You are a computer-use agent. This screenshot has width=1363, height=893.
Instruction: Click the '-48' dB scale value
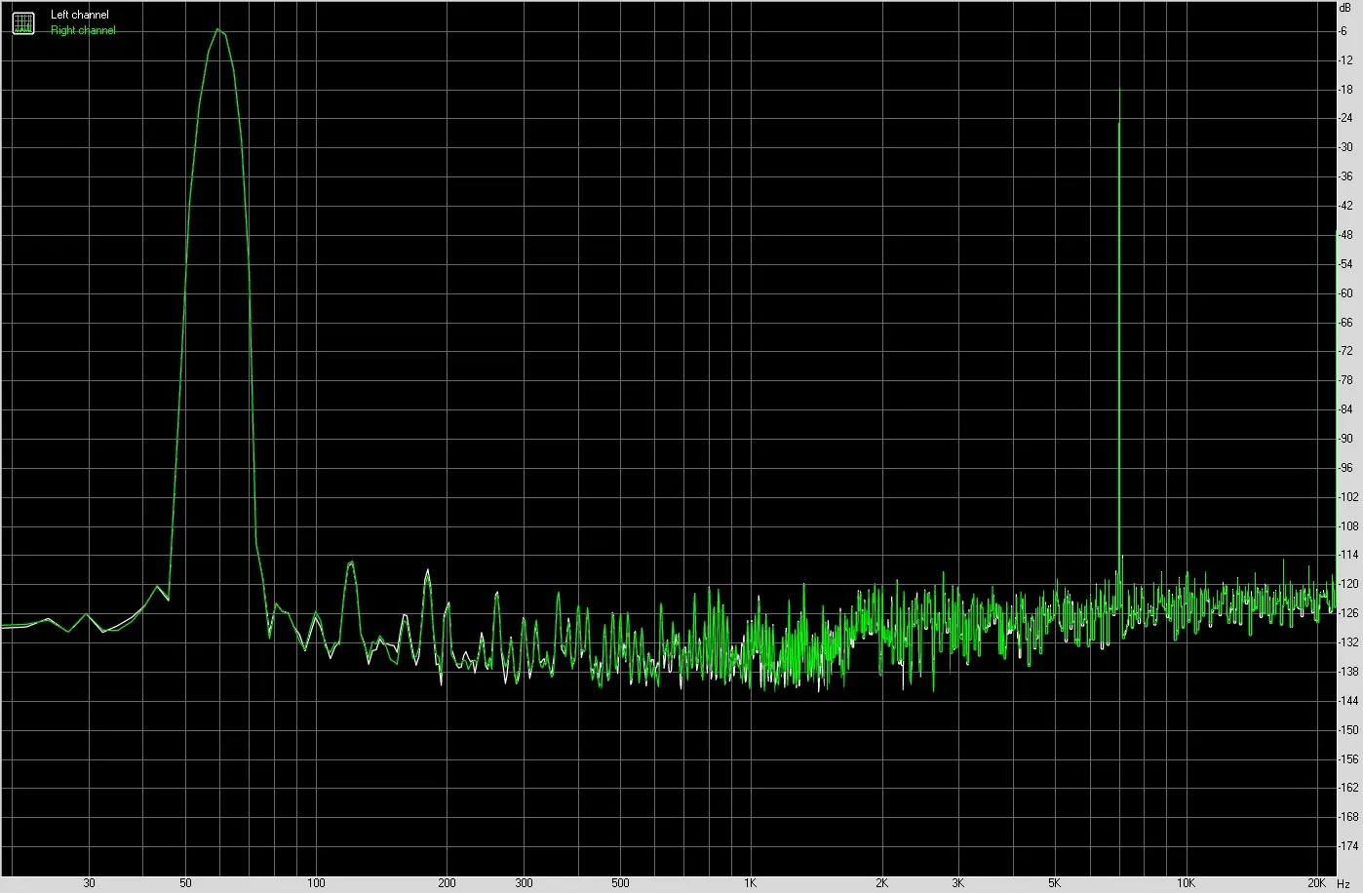tap(1345, 235)
